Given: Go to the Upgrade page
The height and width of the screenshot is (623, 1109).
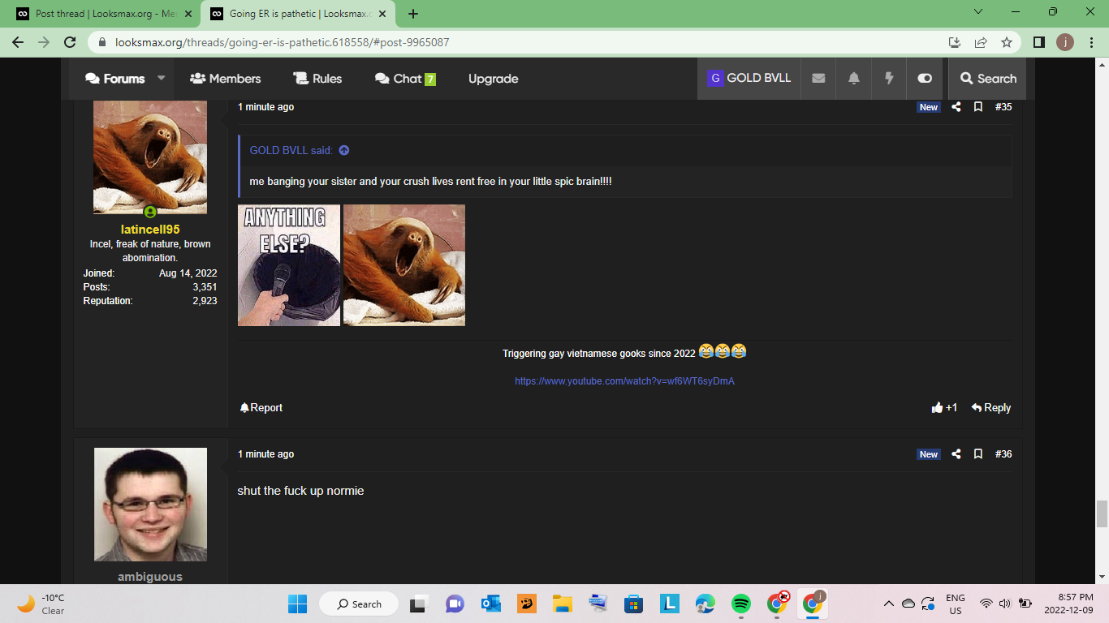Looking at the screenshot, I should pyautogui.click(x=493, y=79).
